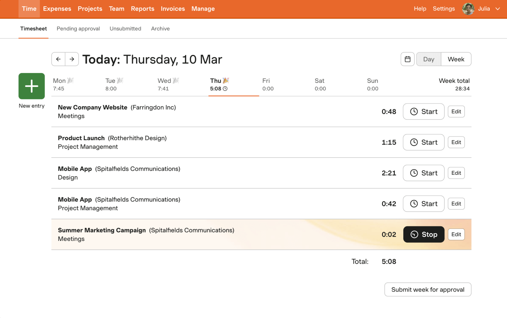507x318 pixels.
Task: Switch to Day view
Action: pos(429,59)
